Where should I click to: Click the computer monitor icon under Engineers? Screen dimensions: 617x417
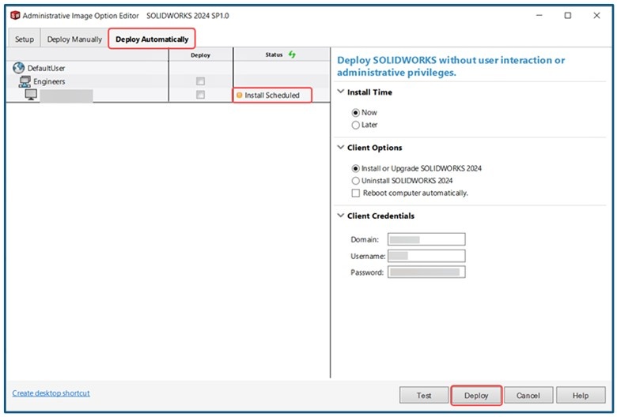pos(31,95)
